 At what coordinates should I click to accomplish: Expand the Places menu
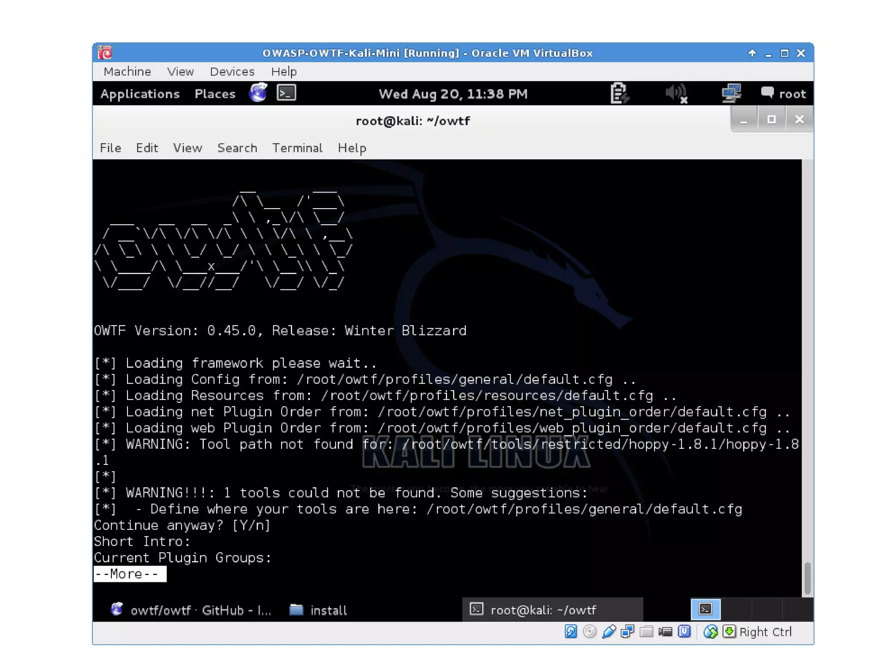pos(215,94)
